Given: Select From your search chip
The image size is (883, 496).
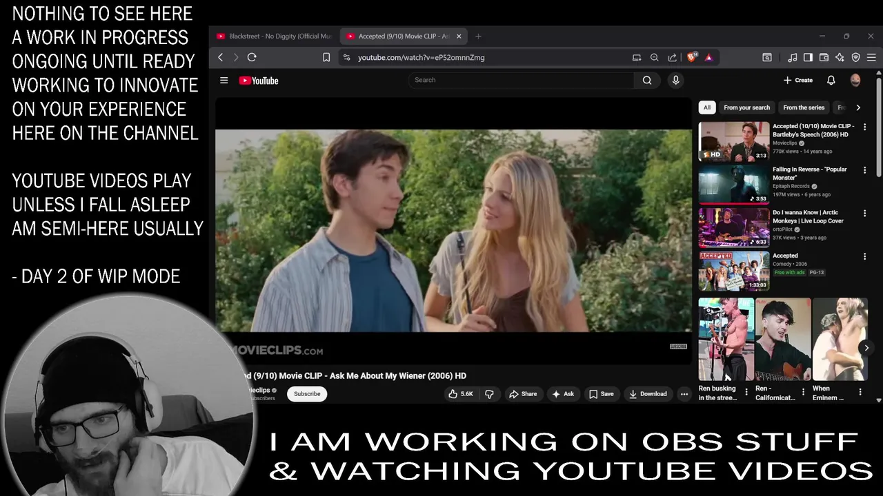Looking at the screenshot, I should (746, 107).
